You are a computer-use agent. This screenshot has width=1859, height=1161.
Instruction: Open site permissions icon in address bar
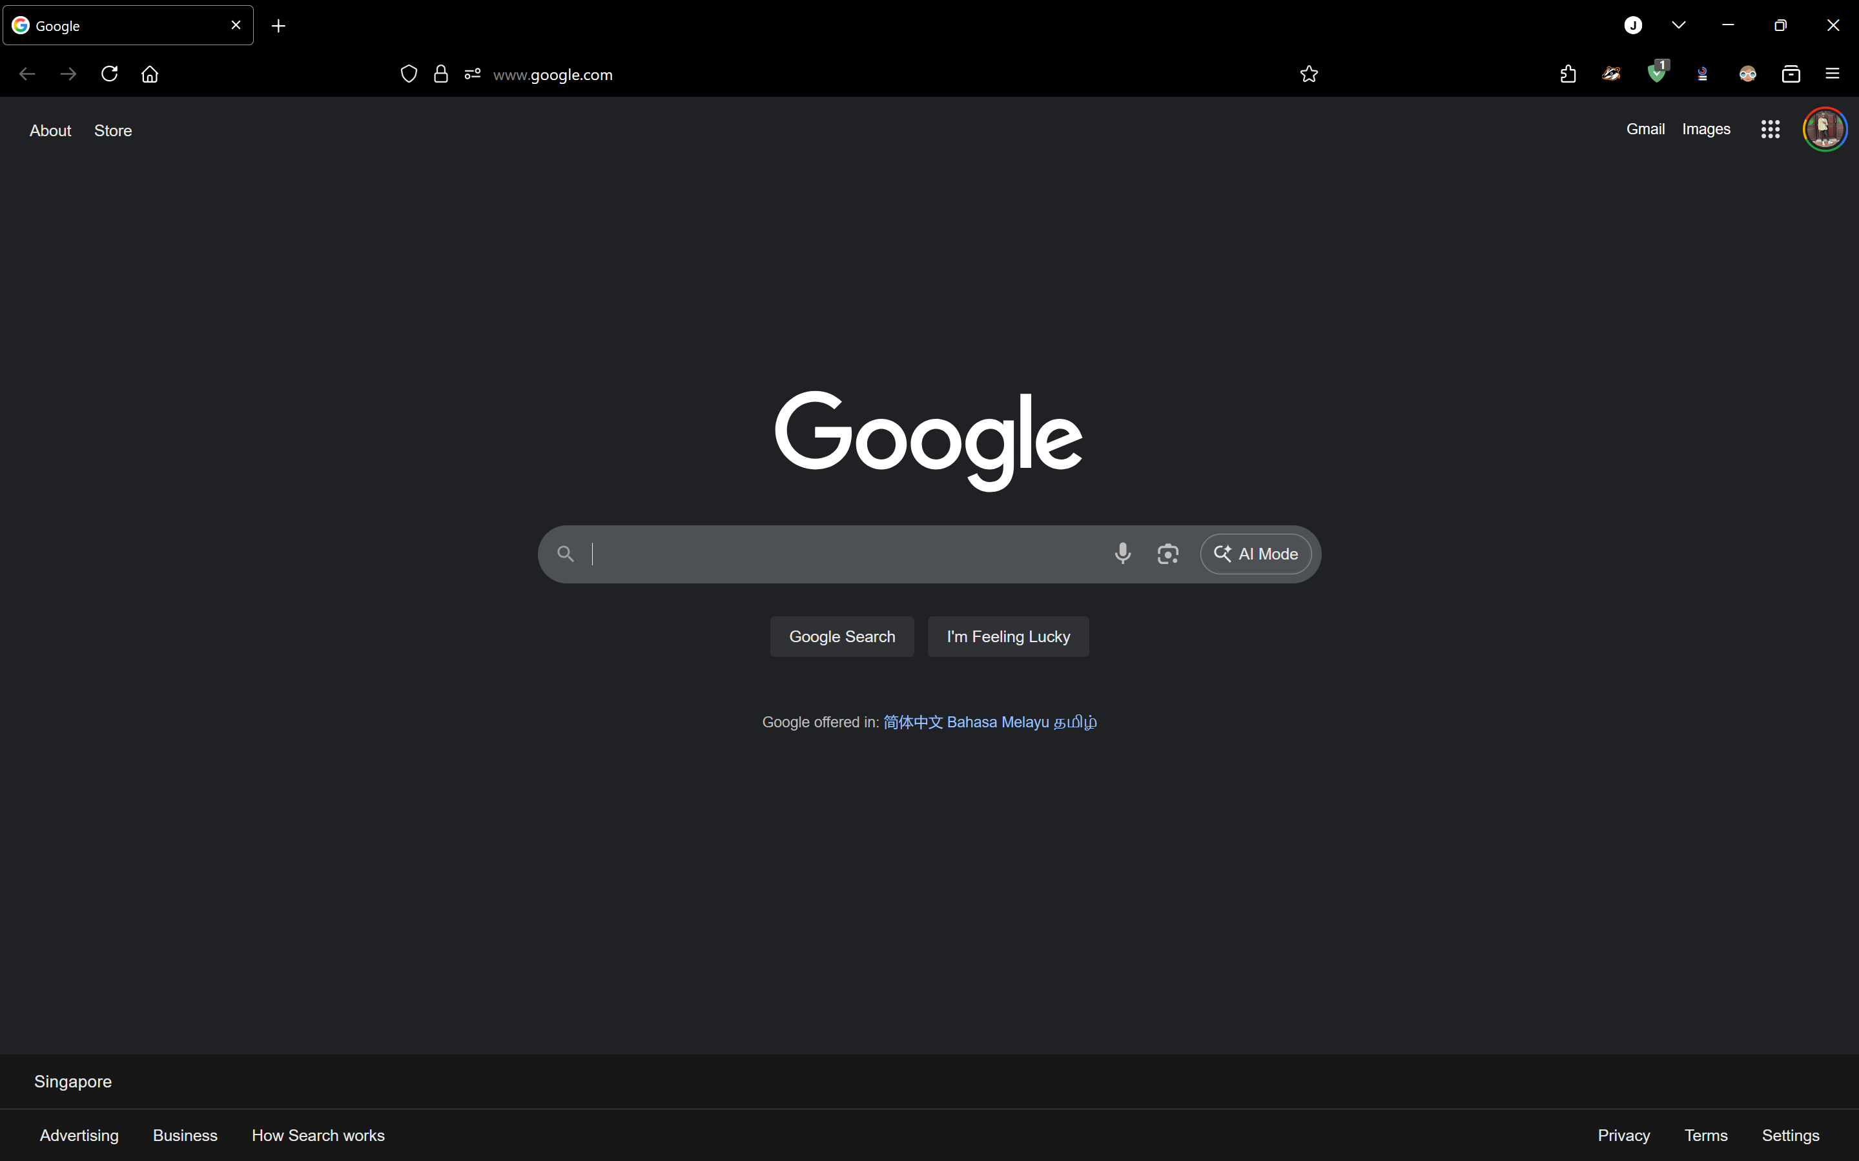[x=473, y=74]
